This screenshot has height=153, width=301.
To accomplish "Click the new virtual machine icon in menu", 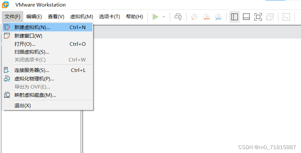I will pyautogui.click(x=7, y=27).
